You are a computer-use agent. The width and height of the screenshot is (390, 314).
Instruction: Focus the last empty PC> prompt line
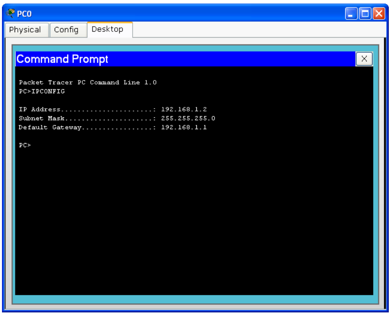point(25,145)
